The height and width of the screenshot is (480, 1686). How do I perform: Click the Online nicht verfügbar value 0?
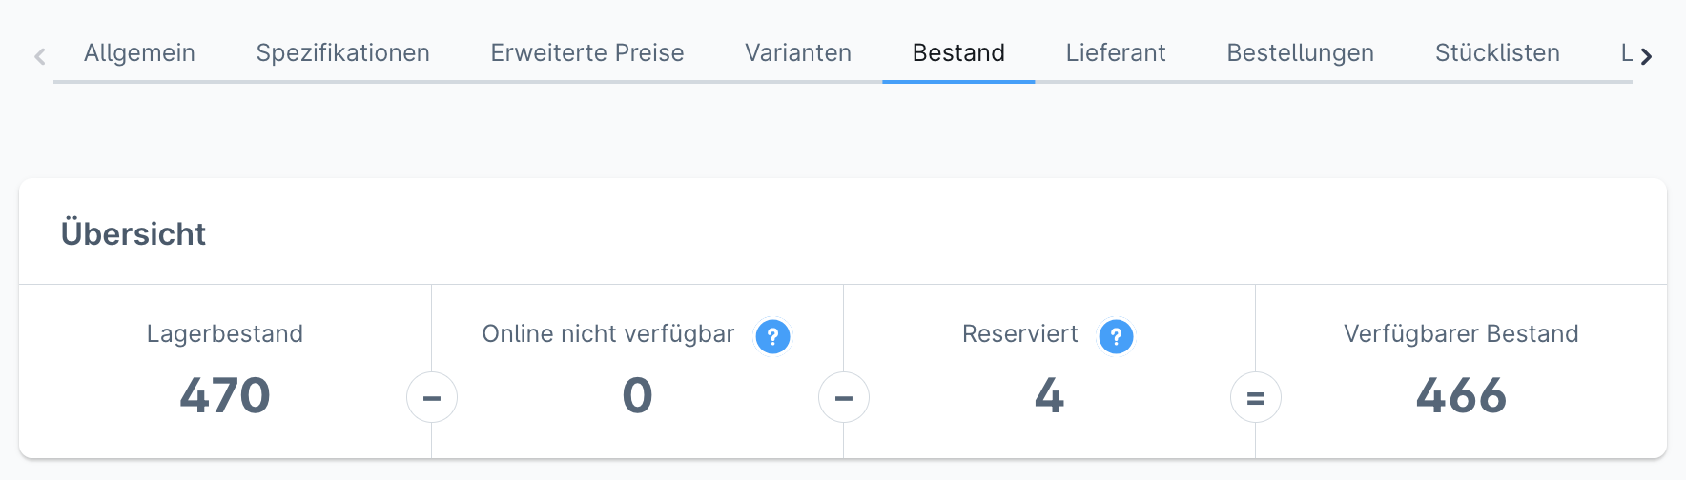(637, 395)
